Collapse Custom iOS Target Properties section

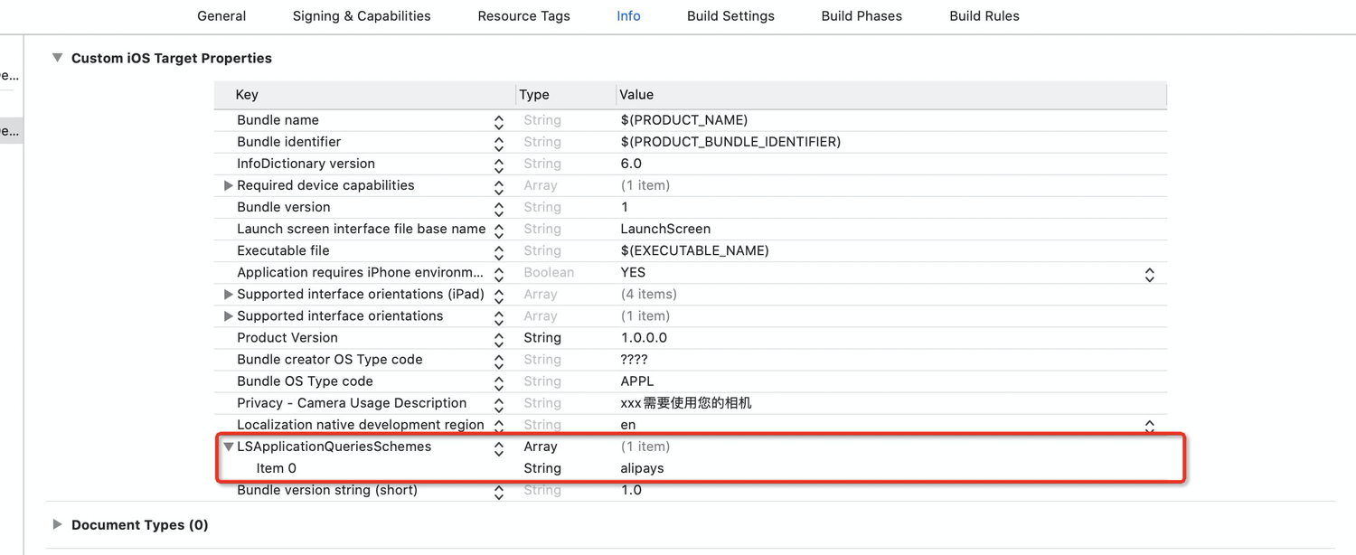[x=57, y=58]
